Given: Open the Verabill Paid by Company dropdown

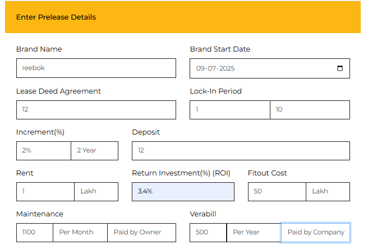Looking at the screenshot, I should pos(315,233).
